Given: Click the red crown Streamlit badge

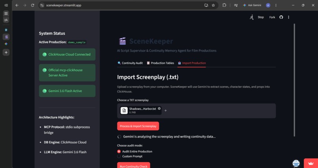Looking at the screenshot, I should 311,163.
